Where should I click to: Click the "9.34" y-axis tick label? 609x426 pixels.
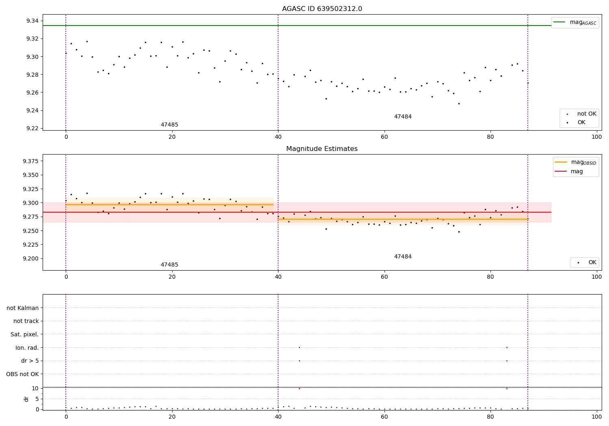tap(32, 21)
